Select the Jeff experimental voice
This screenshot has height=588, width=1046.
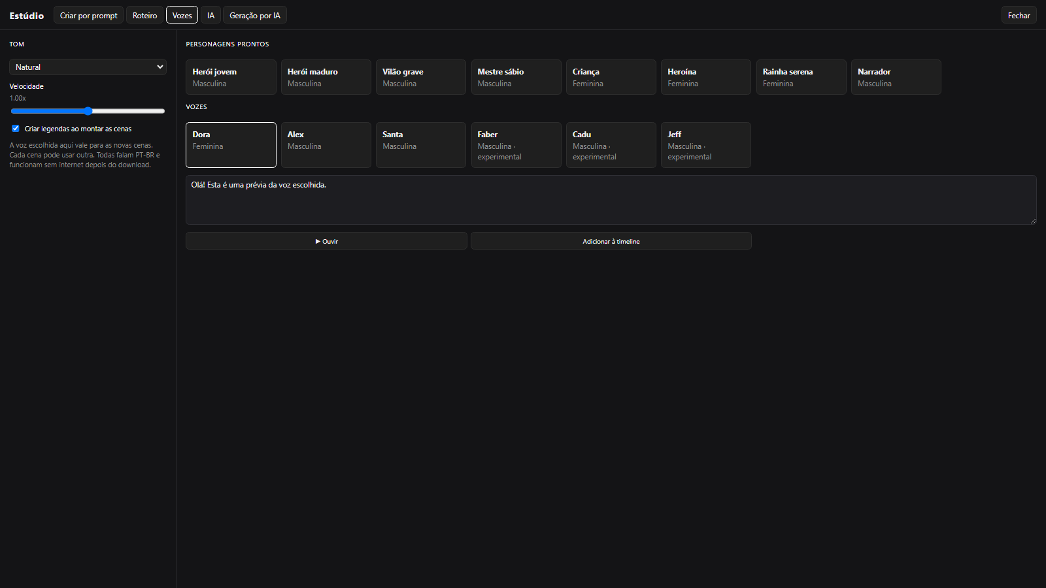point(706,145)
